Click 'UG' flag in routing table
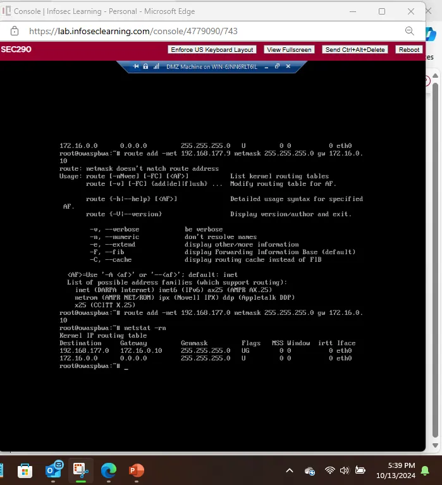The width and height of the screenshot is (442, 485). pyautogui.click(x=245, y=351)
